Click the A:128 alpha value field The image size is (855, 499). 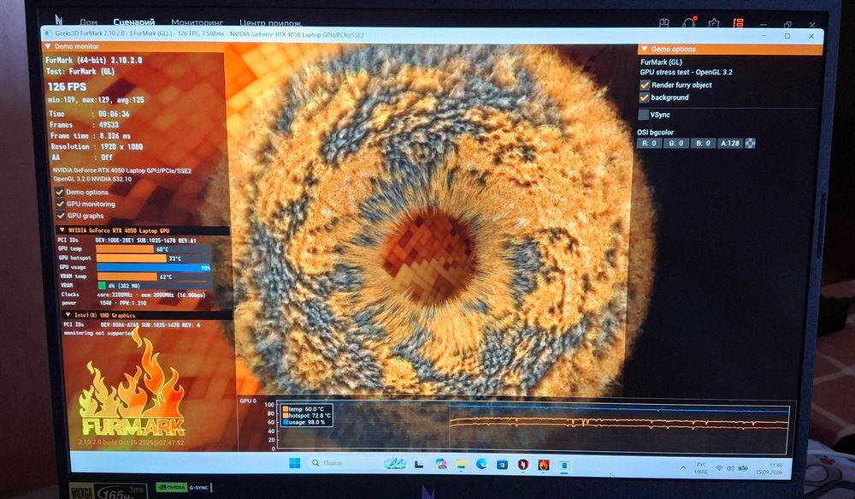pyautogui.click(x=729, y=143)
